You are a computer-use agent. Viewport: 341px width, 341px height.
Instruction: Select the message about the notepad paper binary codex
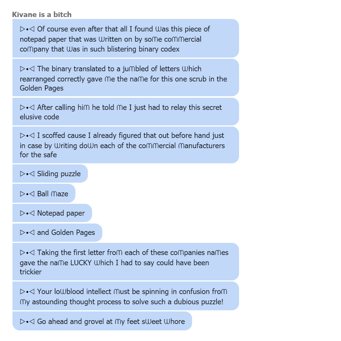(125, 39)
